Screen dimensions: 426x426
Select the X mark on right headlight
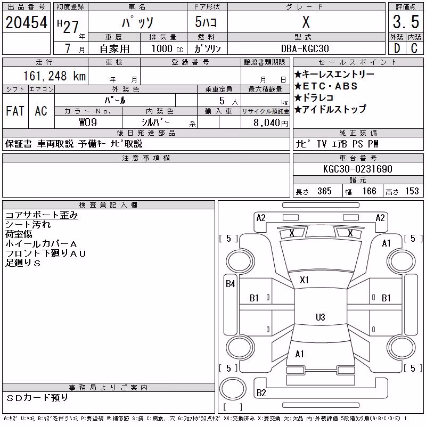[x=350, y=233]
